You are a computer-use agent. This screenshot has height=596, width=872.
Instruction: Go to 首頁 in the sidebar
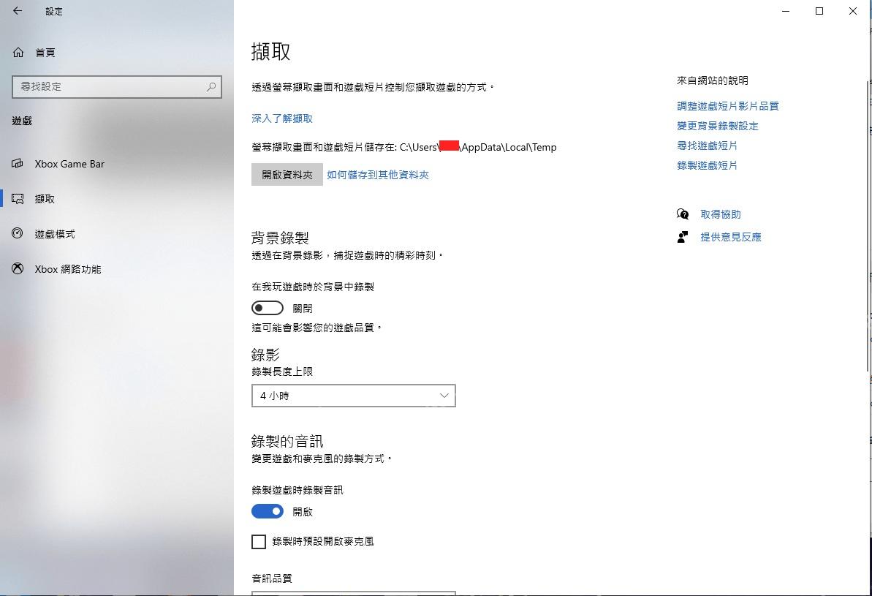[x=118, y=53]
